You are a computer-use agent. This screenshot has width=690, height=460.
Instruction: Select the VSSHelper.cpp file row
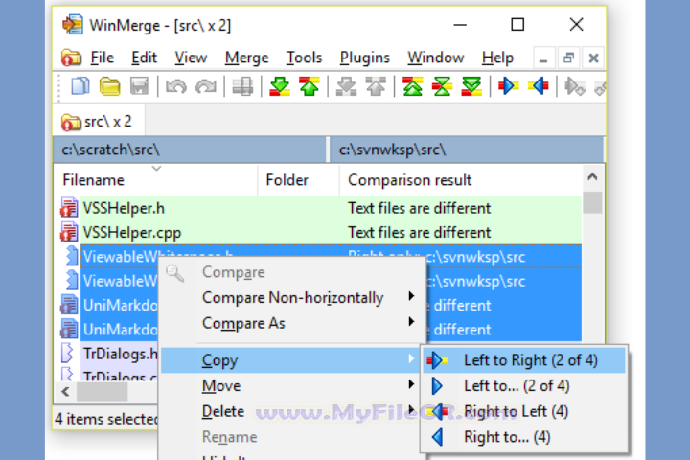320,232
